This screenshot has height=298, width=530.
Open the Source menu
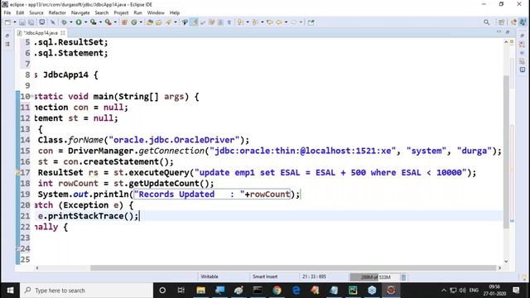(x=36, y=13)
